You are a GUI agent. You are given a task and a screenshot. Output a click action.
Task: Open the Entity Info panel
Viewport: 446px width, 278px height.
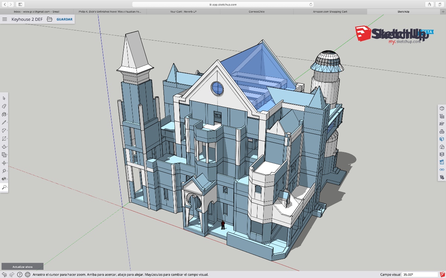[442, 109]
